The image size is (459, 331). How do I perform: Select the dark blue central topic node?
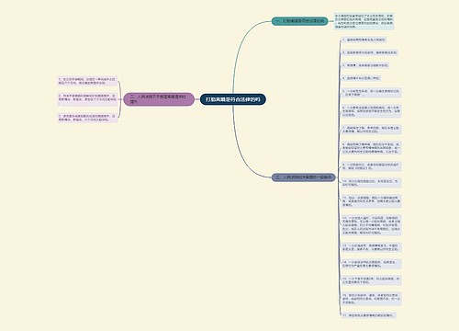point(233,99)
